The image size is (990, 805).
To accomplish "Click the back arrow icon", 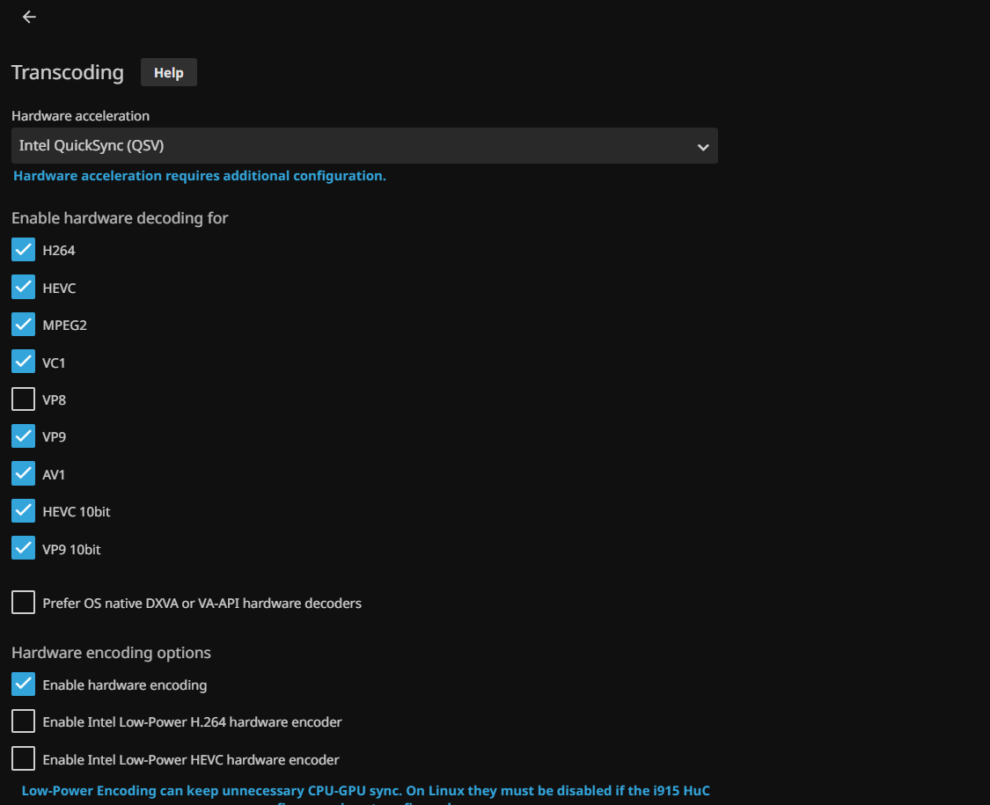I will [x=29, y=17].
